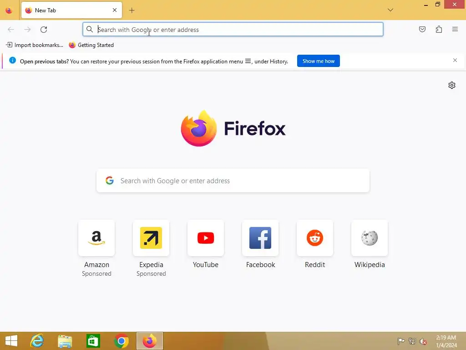
Task: Open Import bookmarks bookmark item
Action: coord(35,45)
